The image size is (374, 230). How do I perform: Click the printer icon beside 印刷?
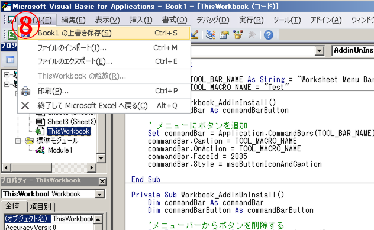click(x=25, y=91)
